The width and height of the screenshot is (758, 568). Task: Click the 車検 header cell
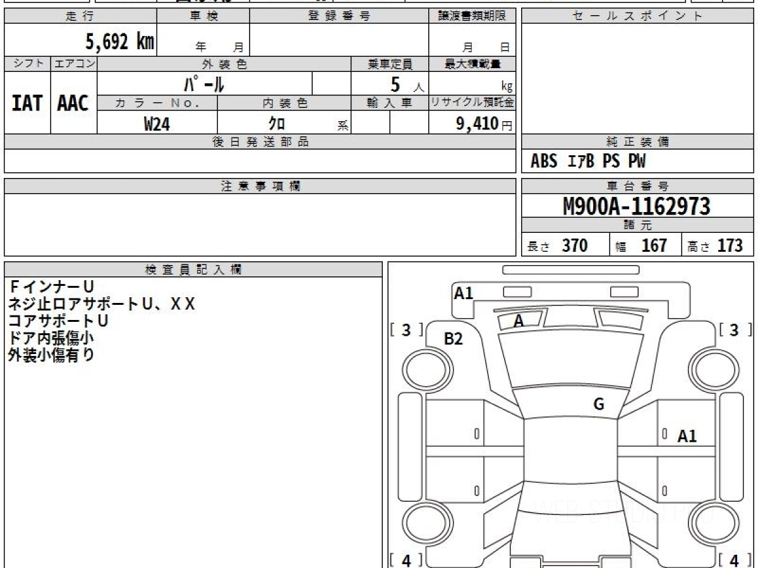[203, 16]
